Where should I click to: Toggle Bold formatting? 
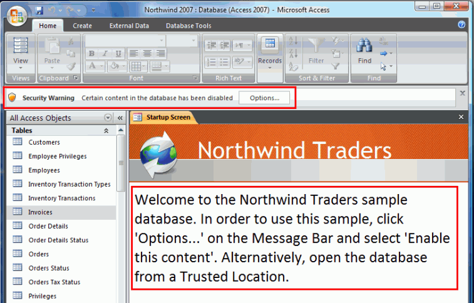[x=91, y=53]
